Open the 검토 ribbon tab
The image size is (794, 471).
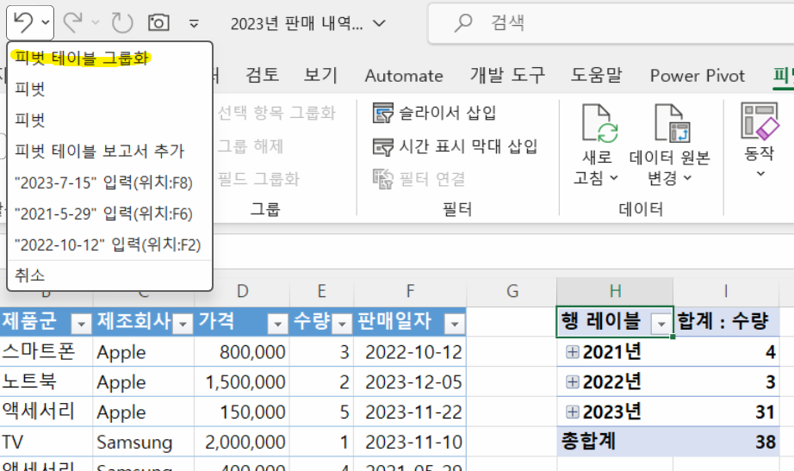pyautogui.click(x=262, y=75)
